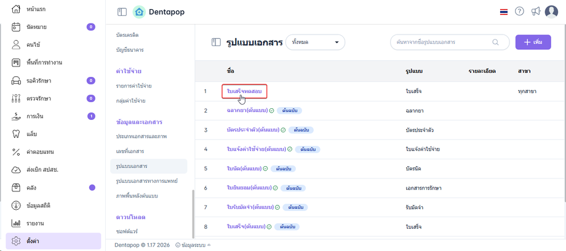566x251 pixels.
Task: Open the แล็บ tooth icon
Action: tap(16, 134)
